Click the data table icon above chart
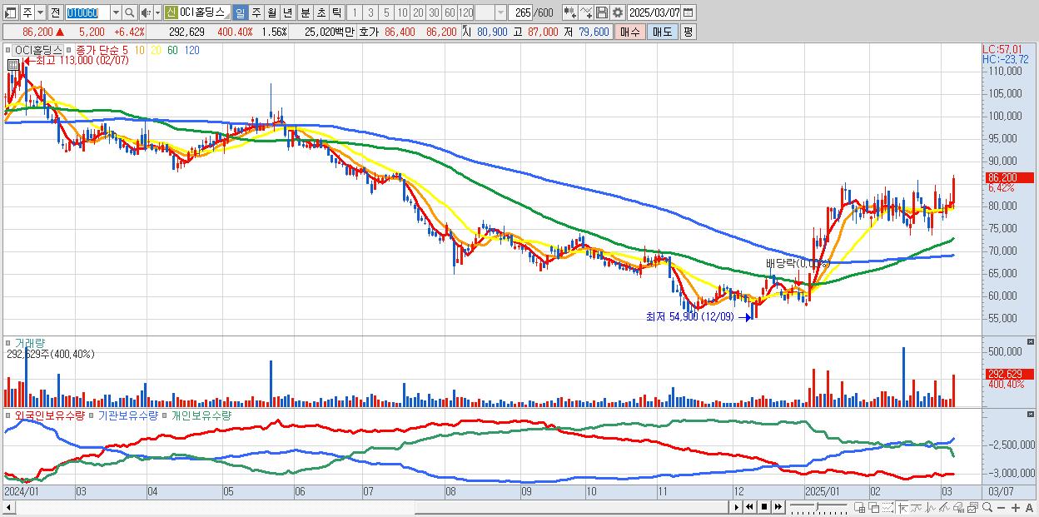Screen dimensions: 1039x517 pyautogui.click(x=12, y=63)
